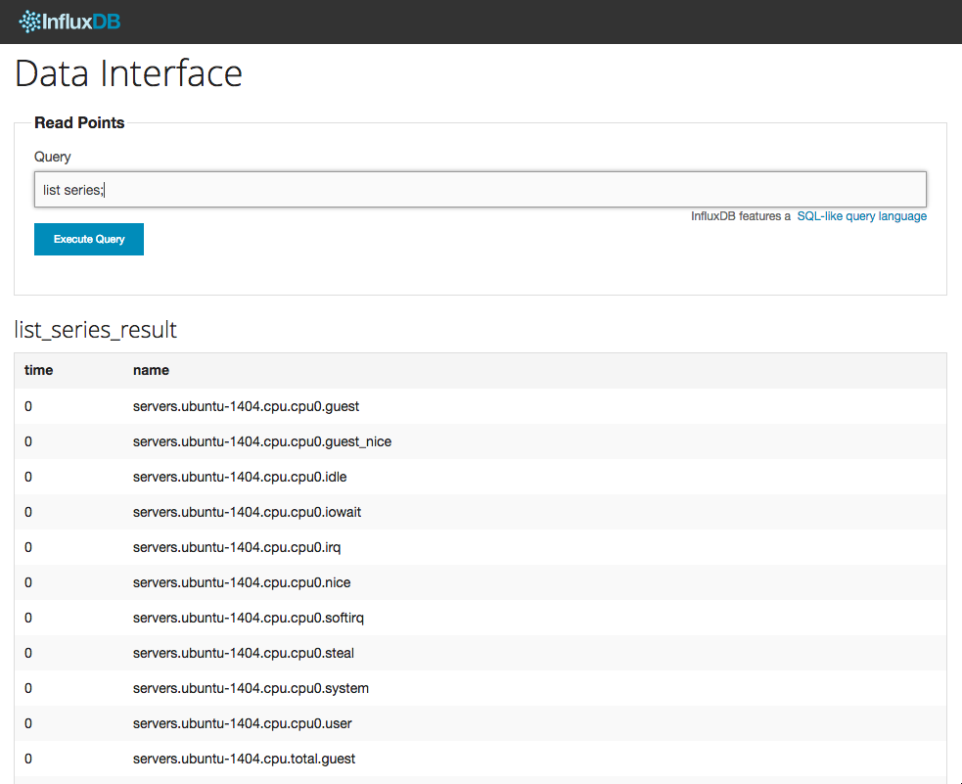This screenshot has height=784, width=962.
Task: Select servers.ubuntu-1404.cpu.cpu0.guest series name
Action: [246, 407]
